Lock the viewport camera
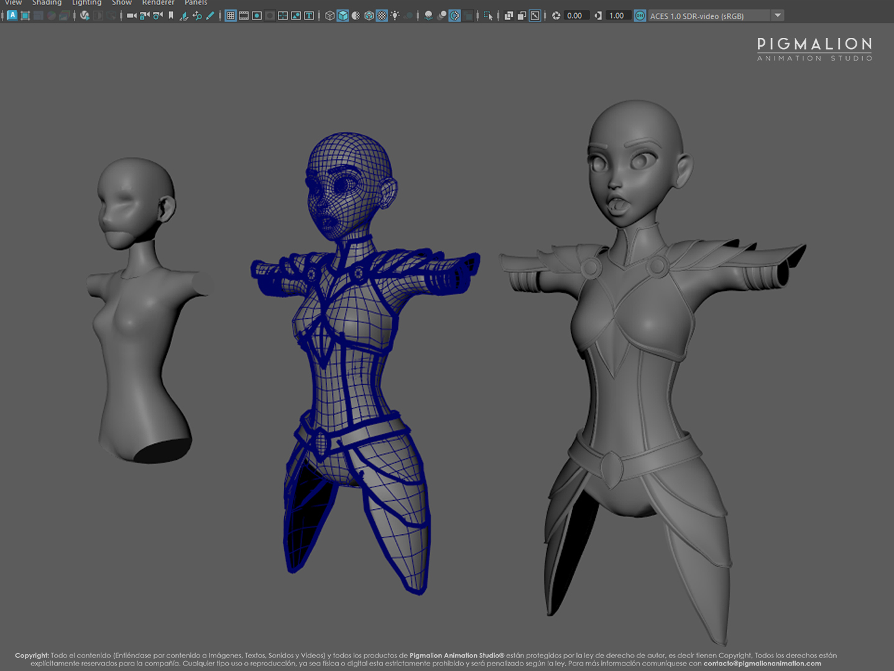Viewport: 894px width, 671px height. coord(143,16)
